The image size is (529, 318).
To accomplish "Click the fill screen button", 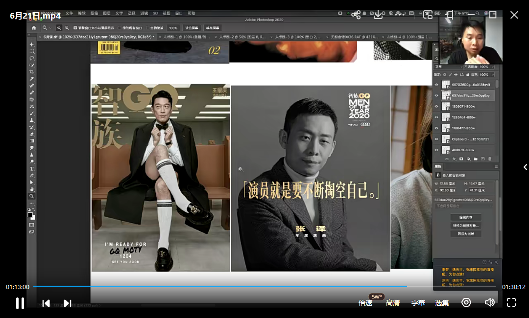I will click(213, 28).
